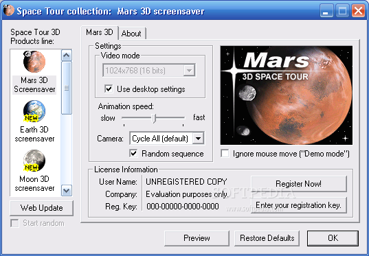Click the products list scroll down arrow
Viewport: 369px width, 256px height.
tap(67, 190)
